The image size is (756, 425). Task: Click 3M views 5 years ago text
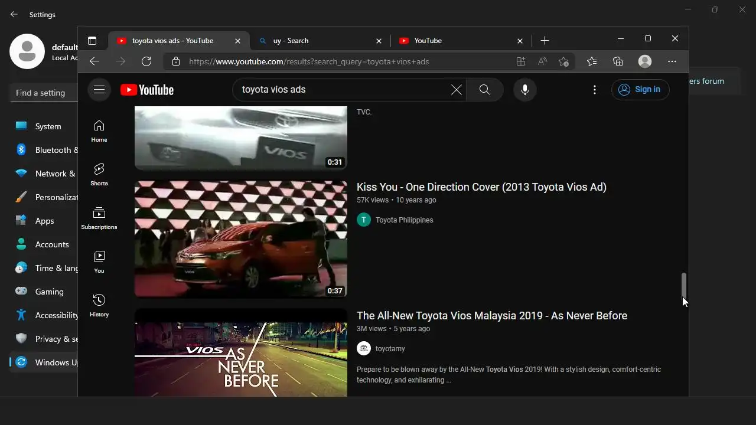pyautogui.click(x=393, y=329)
